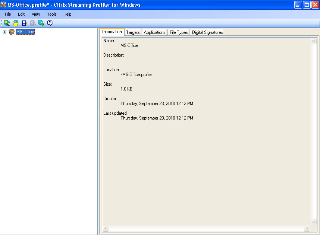Open the File menu
The image size is (320, 235).
click(8, 14)
